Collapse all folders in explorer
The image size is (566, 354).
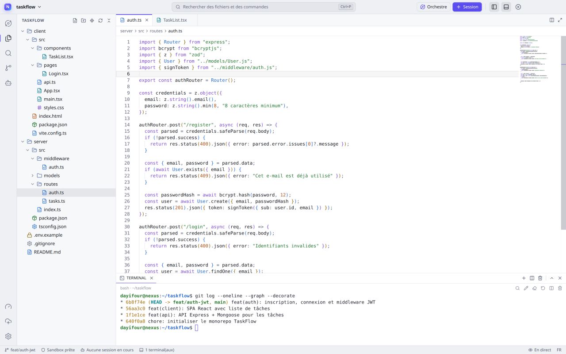pyautogui.click(x=109, y=20)
